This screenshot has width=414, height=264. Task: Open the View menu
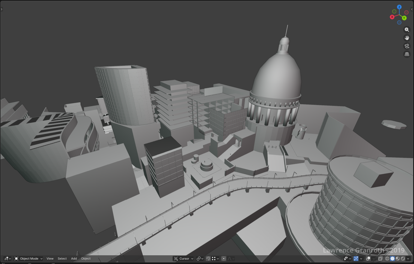[50, 259]
